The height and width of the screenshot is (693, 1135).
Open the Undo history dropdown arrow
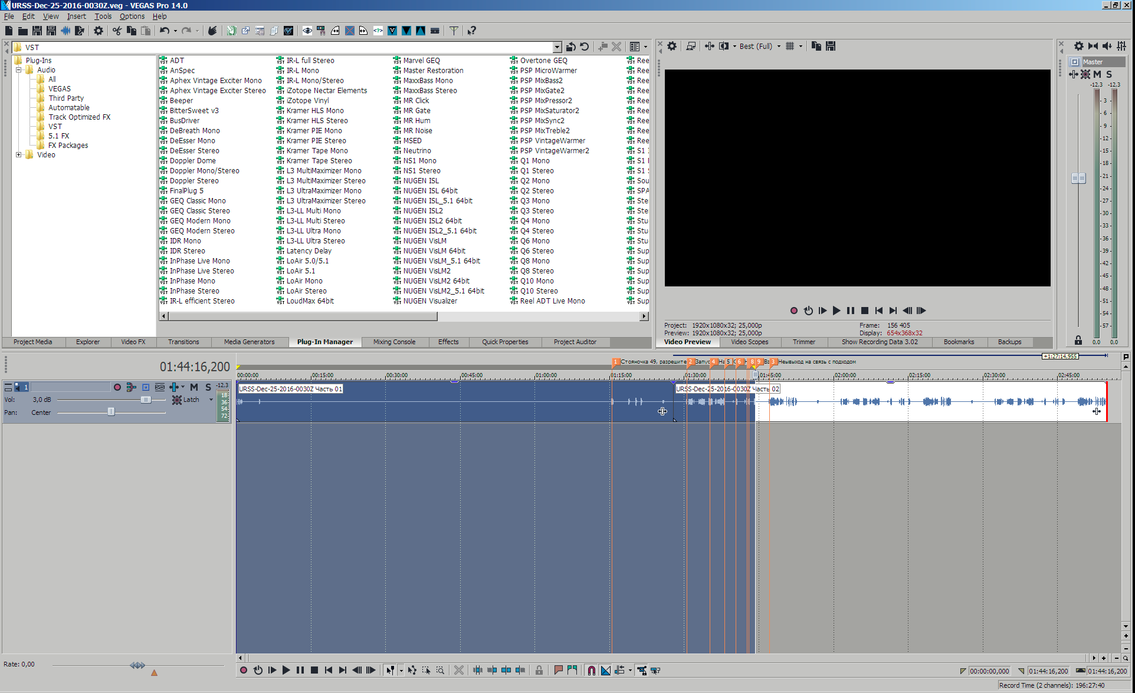[x=175, y=31]
